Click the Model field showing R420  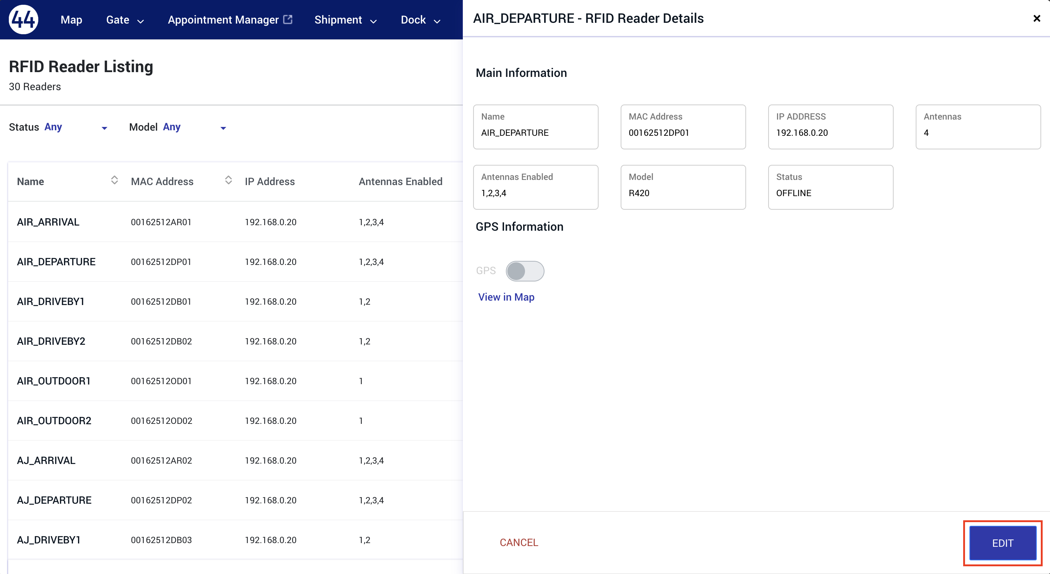pos(683,187)
